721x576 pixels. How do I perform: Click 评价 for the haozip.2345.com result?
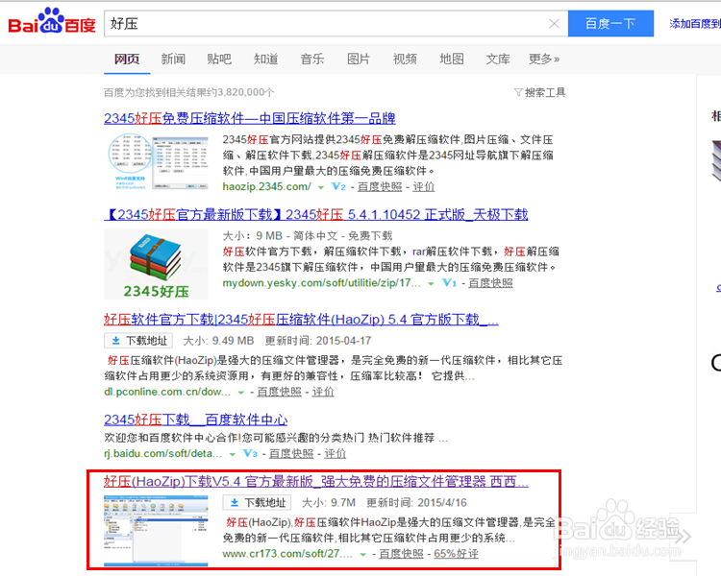[x=424, y=186]
